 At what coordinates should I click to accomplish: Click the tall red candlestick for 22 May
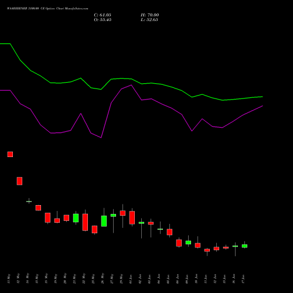click(85, 222)
